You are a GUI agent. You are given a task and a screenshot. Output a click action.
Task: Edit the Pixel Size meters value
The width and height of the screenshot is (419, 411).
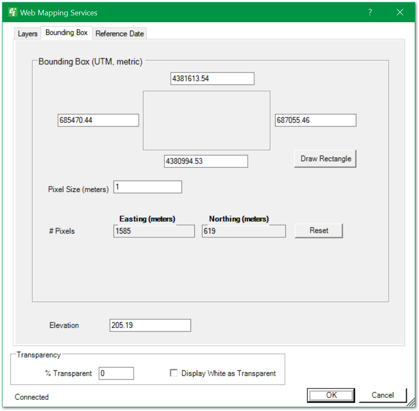(147, 187)
